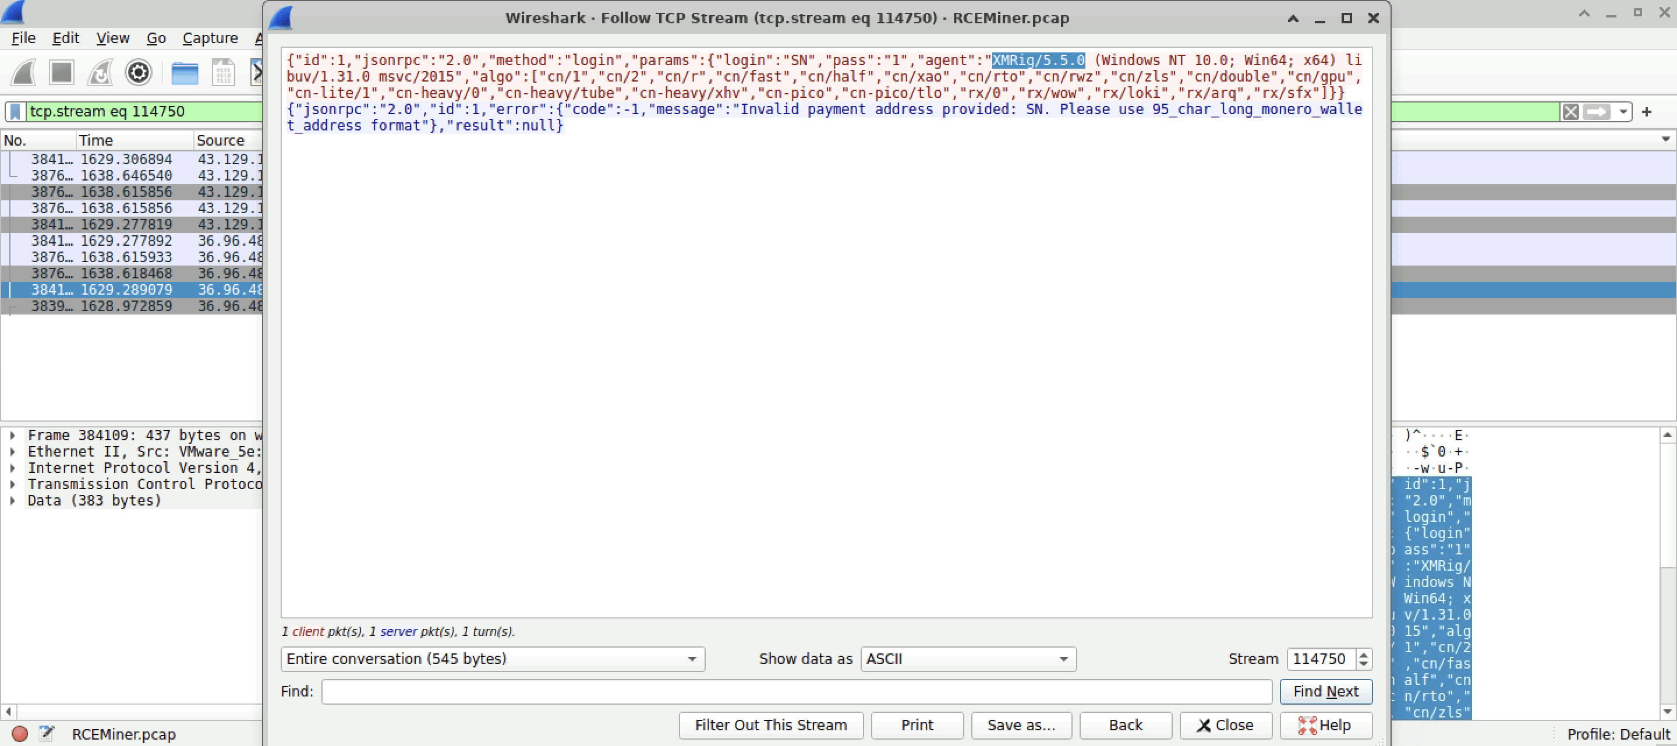
Task: Restart the current capture
Action: [x=100, y=72]
